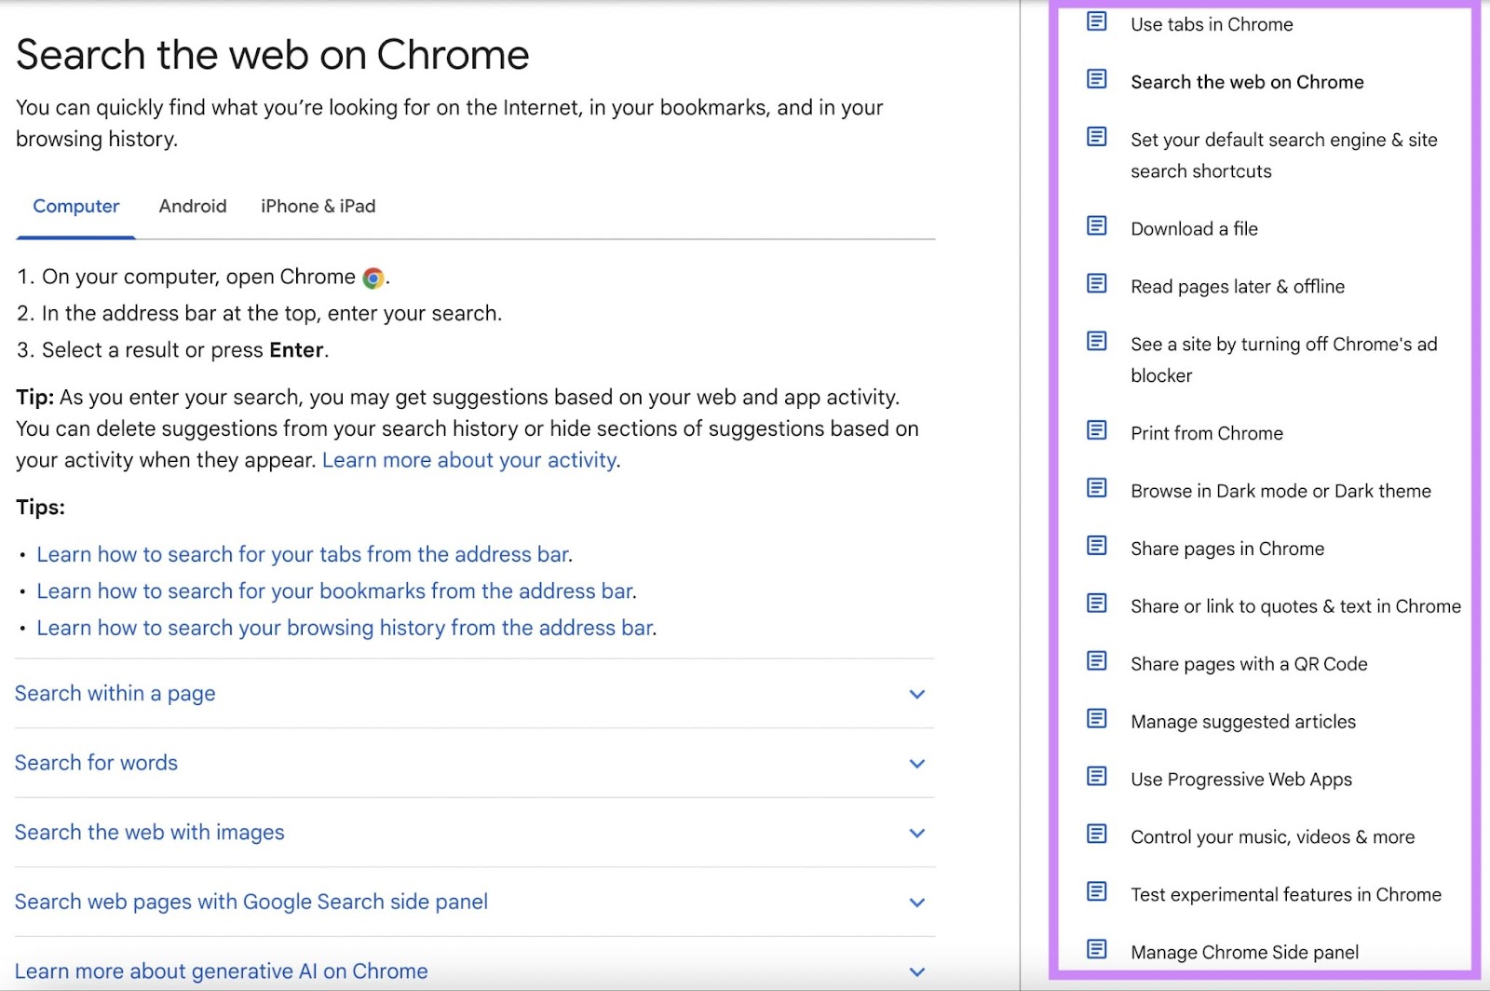Click the article icon beside Print from Chrome

[1096, 430]
